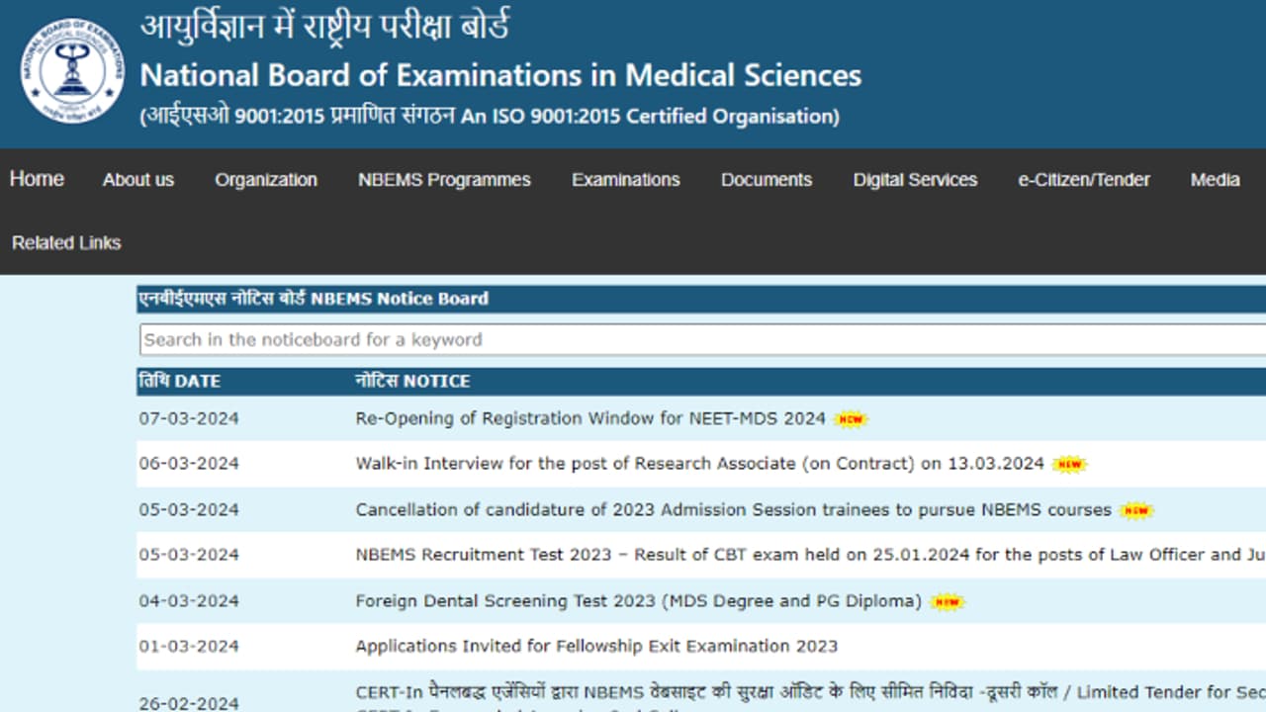This screenshot has height=712, width=1266.
Task: Click the Organization menu item
Action: tap(265, 180)
